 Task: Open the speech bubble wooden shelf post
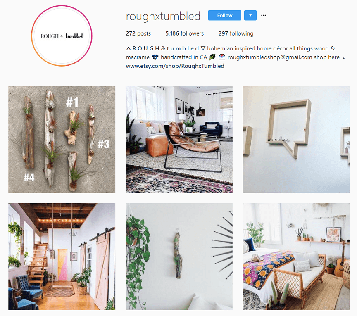296,140
